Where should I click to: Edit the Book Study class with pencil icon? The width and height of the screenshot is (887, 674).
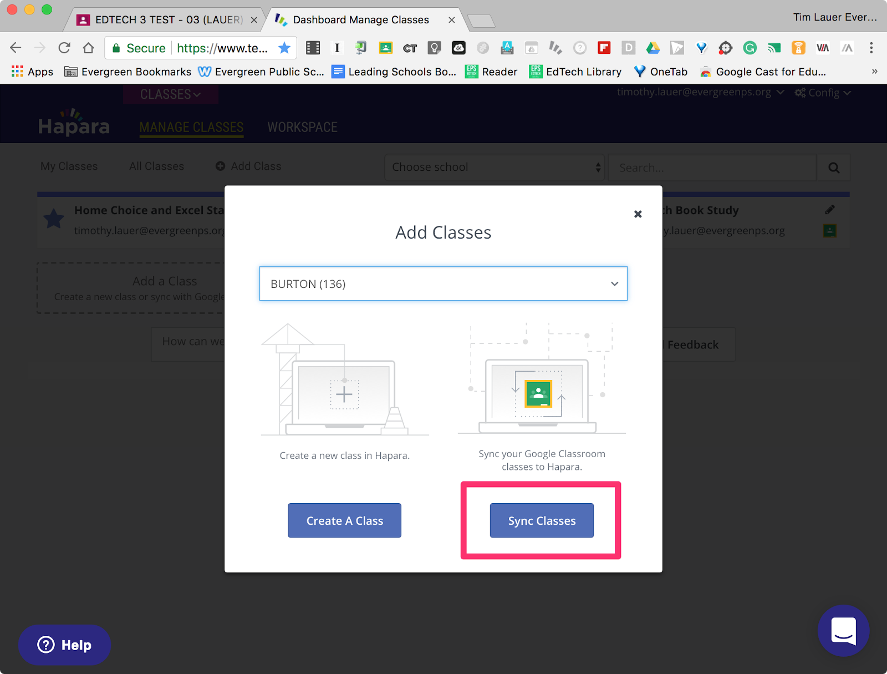click(830, 210)
